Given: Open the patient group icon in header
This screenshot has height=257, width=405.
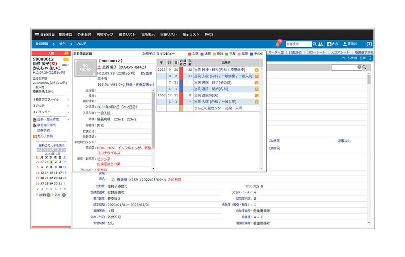Looking at the screenshot, I should point(321,44).
